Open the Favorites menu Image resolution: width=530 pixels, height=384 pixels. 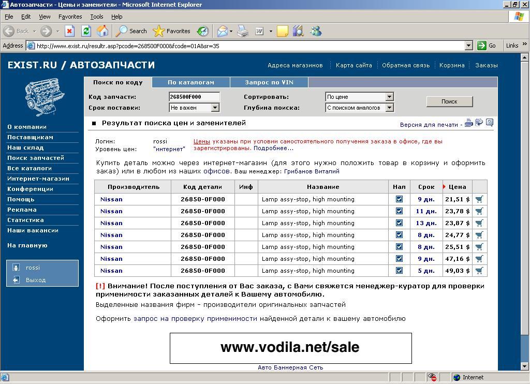pyautogui.click(x=70, y=17)
